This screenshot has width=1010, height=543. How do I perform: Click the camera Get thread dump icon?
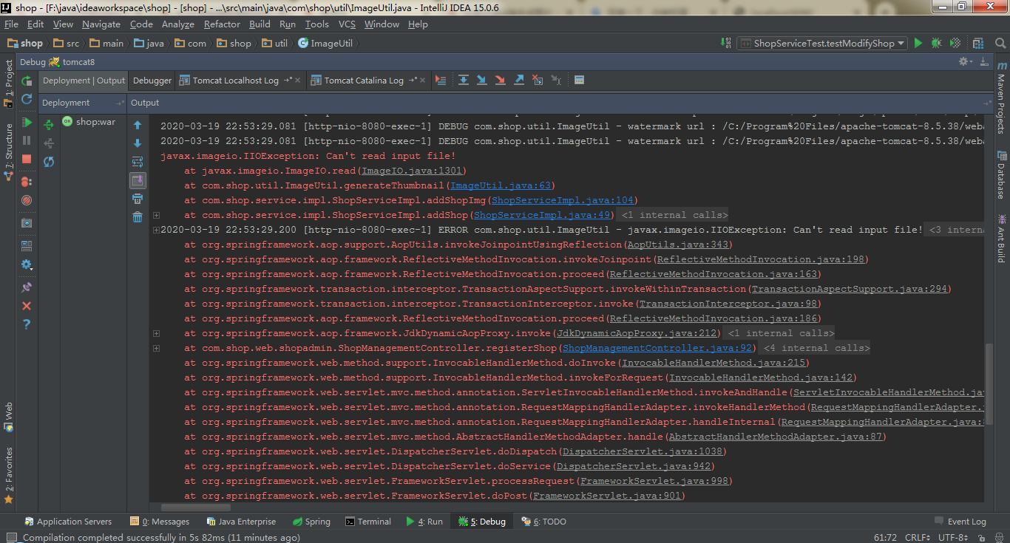pyautogui.click(x=27, y=222)
